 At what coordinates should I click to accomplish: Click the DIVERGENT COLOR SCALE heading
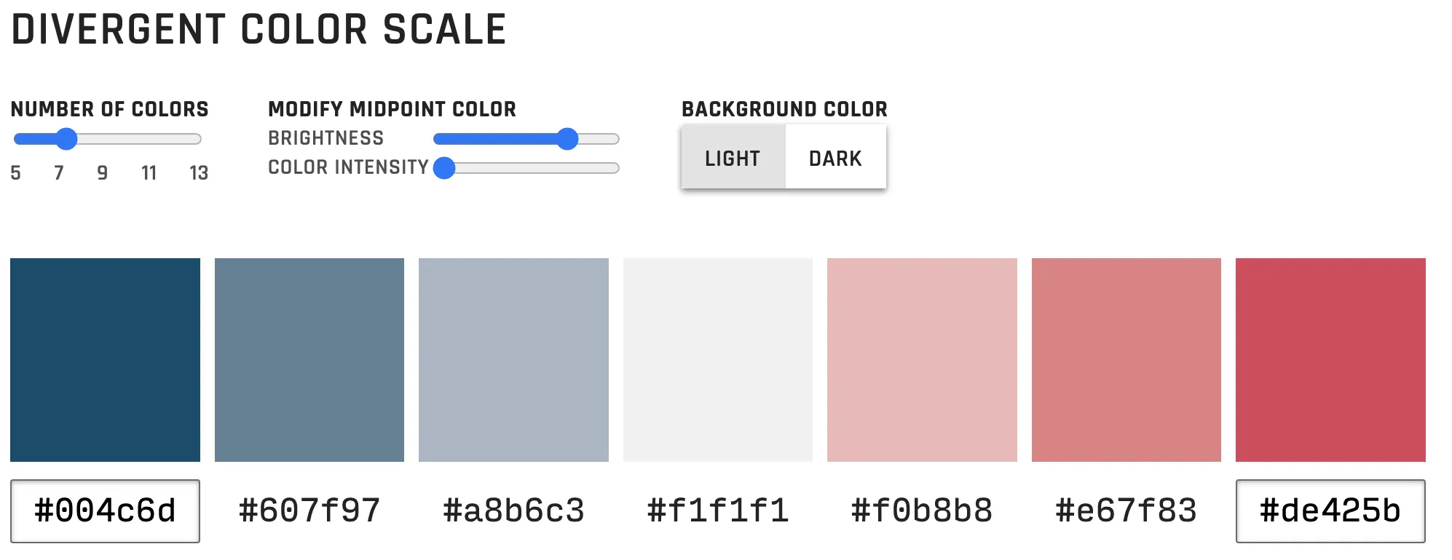tap(259, 29)
